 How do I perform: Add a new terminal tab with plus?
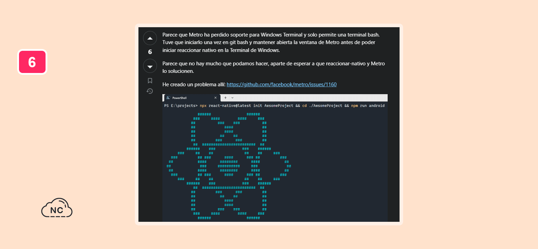point(225,98)
